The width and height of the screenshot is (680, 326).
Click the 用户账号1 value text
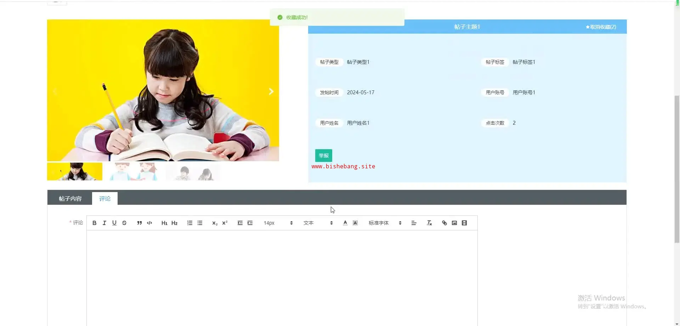524,92
